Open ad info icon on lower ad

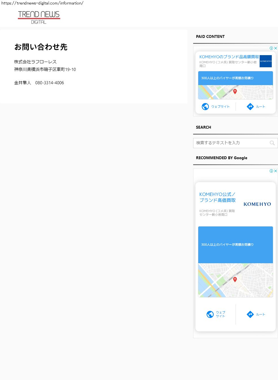(x=271, y=171)
